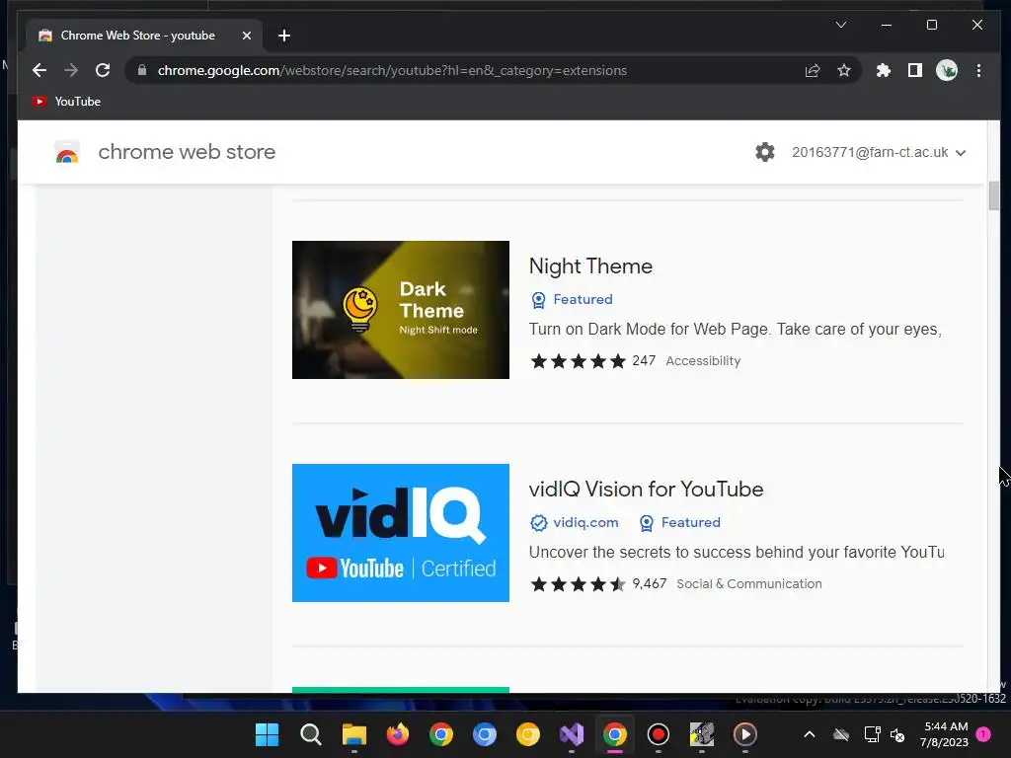Open Visual Studio from the taskbar
Screen dimensions: 1011x758
(x=572, y=734)
